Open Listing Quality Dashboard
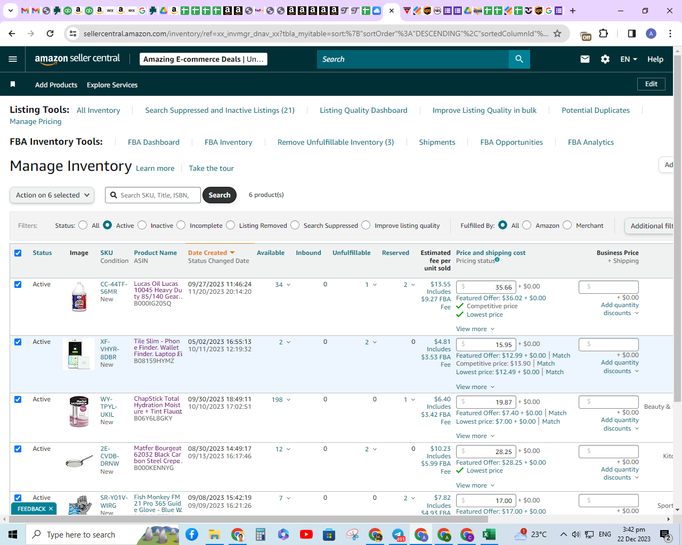Screen dimensions: 682x545 (x=363, y=110)
